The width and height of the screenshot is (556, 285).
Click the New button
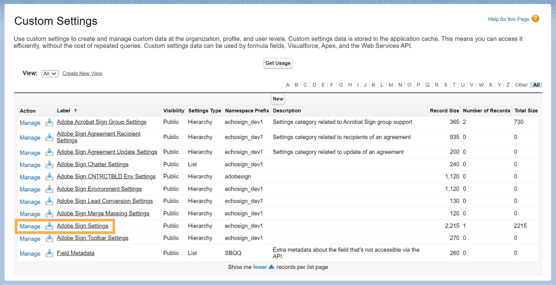[x=278, y=99]
